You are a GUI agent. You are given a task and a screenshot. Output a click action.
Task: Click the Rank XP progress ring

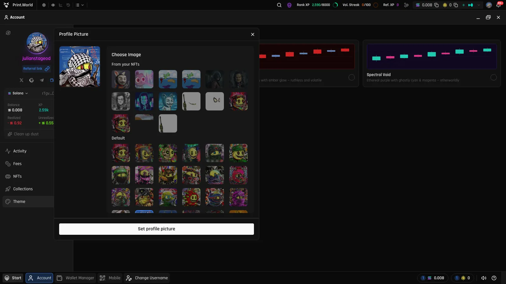coord(336,5)
